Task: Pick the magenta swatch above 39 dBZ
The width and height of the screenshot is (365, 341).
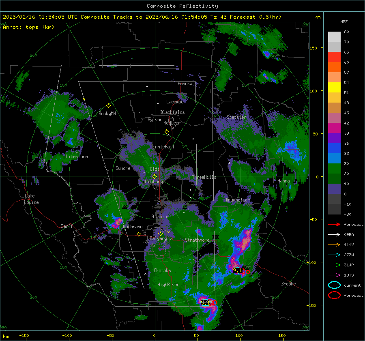Action: (334, 128)
